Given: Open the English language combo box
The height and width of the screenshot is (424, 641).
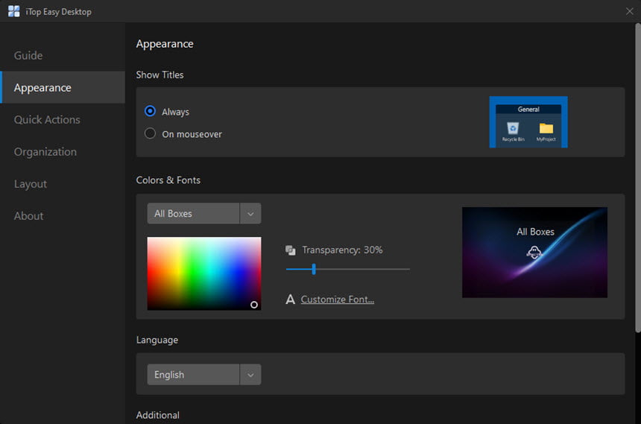Looking at the screenshot, I should click(204, 375).
